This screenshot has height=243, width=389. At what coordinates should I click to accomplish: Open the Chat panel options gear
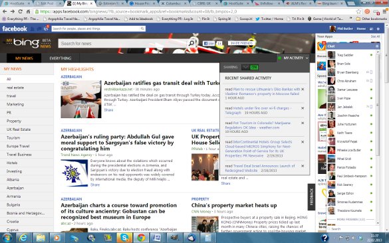click(x=377, y=46)
